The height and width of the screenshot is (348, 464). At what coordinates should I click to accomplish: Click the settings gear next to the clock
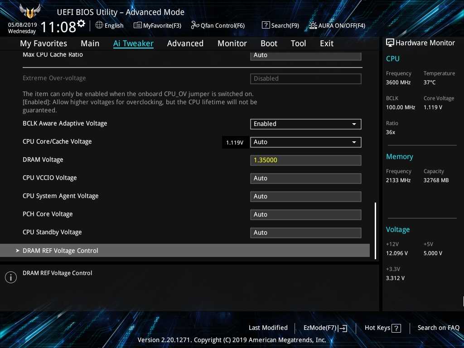[x=81, y=23]
